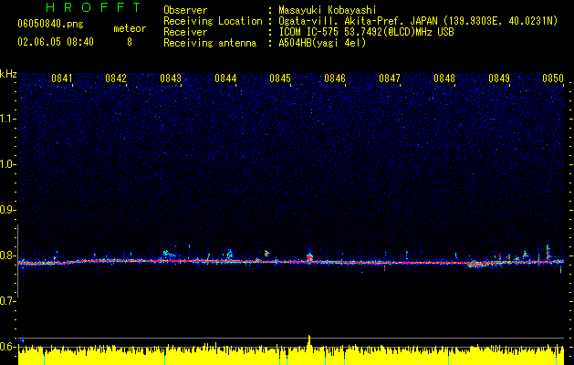Select the meteor count value 8
This screenshot has width=574, height=365.
[130, 42]
